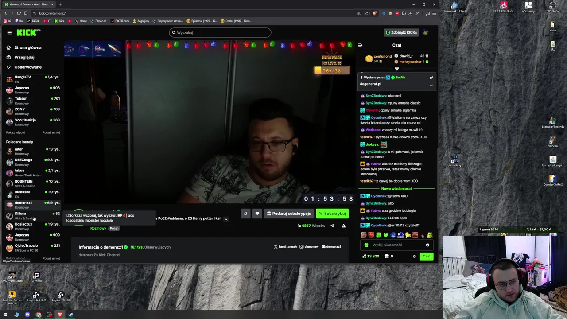This screenshot has width=567, height=319.
Task: Open VooltBanicja channel
Action: pyautogui.click(x=33, y=121)
